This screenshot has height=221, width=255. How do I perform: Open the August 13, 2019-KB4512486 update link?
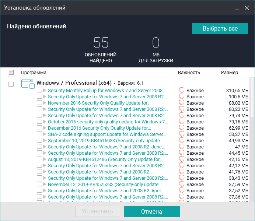105,159
